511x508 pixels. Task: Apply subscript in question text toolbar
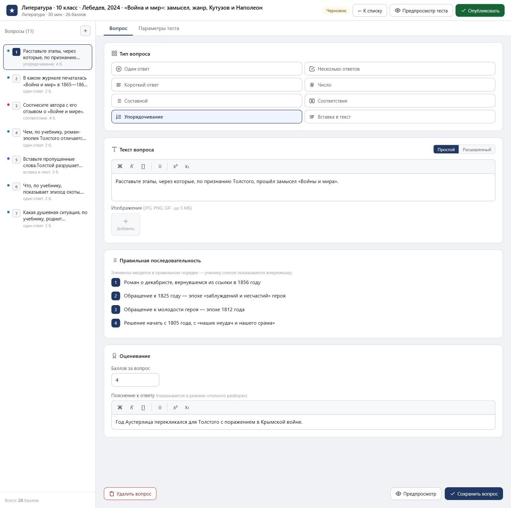point(187,166)
